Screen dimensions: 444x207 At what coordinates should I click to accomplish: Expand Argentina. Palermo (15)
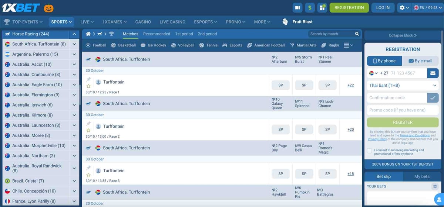[74, 54]
